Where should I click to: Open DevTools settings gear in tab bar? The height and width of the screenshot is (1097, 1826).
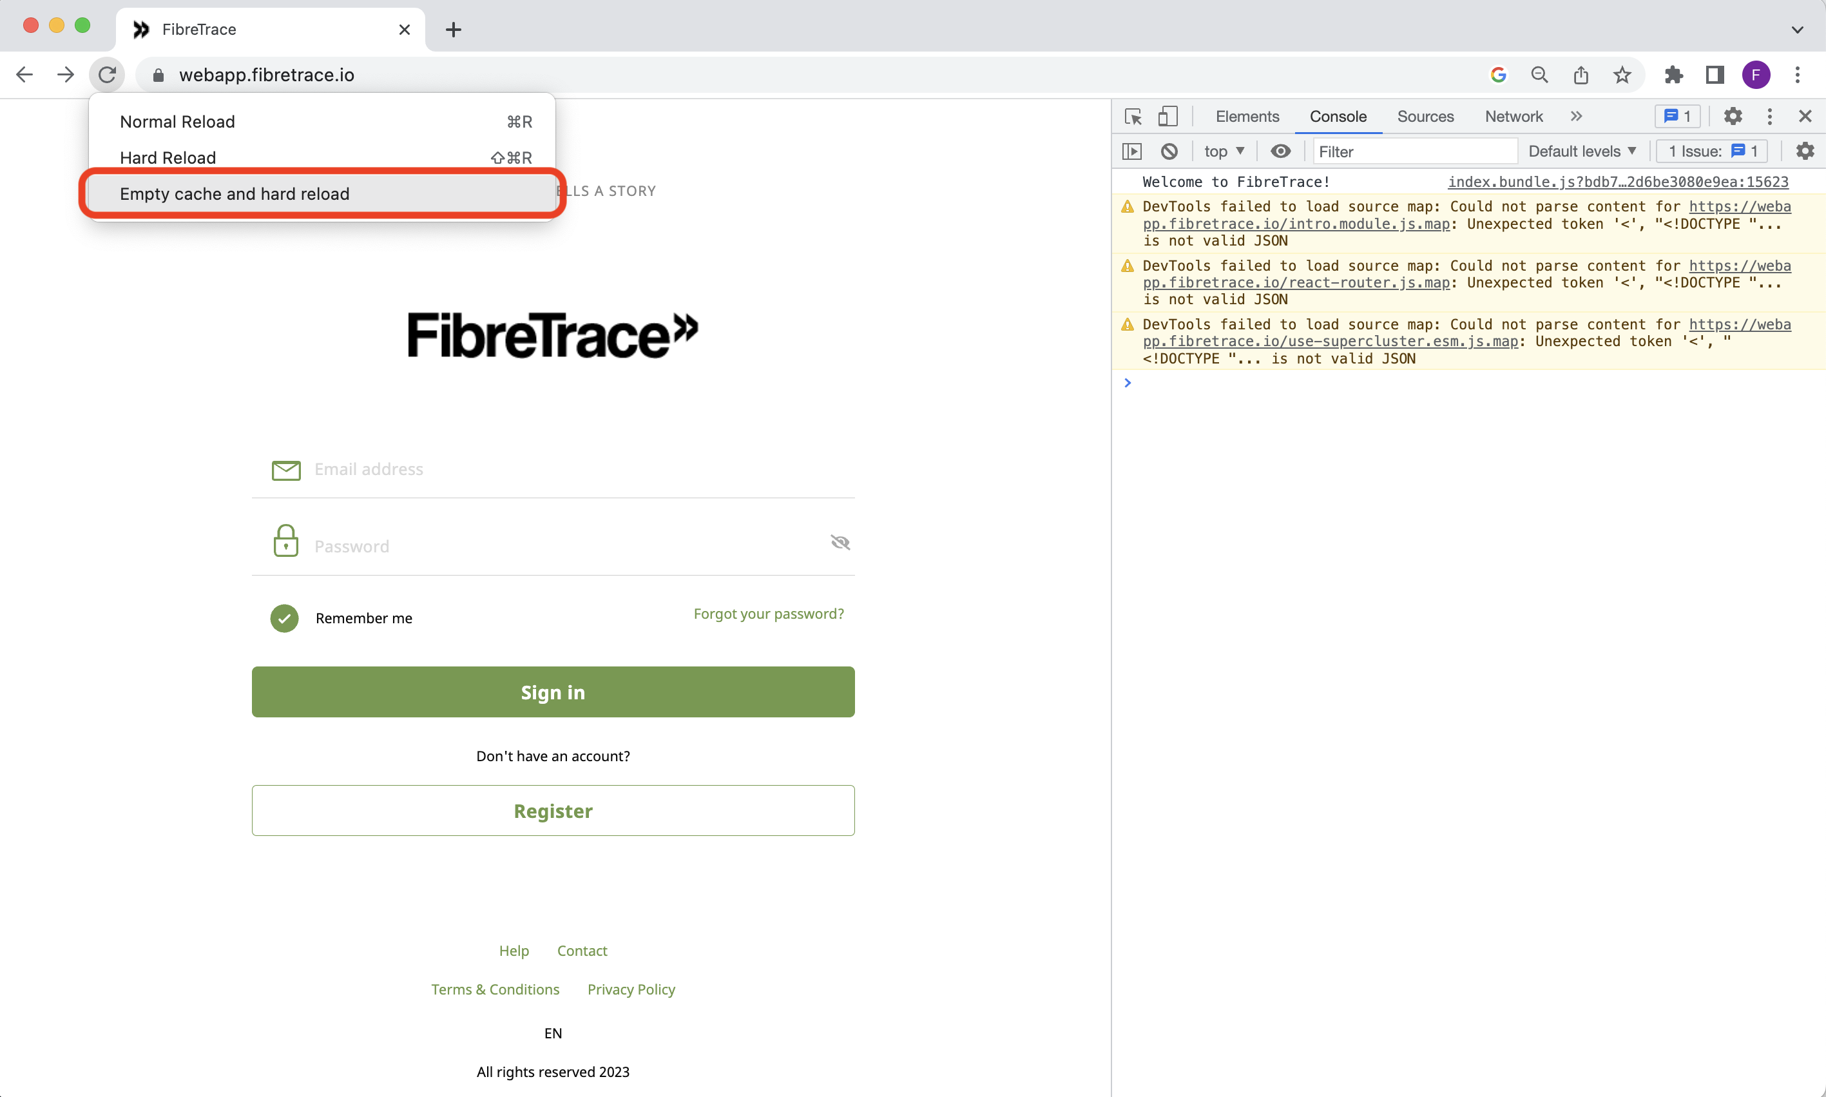coord(1733,116)
